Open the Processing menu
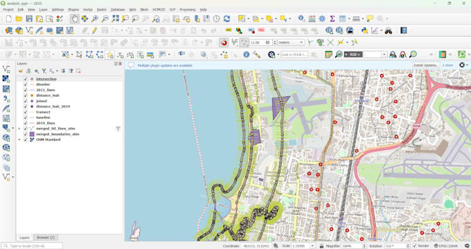Screen dimensions: 471x249 (188, 10)
